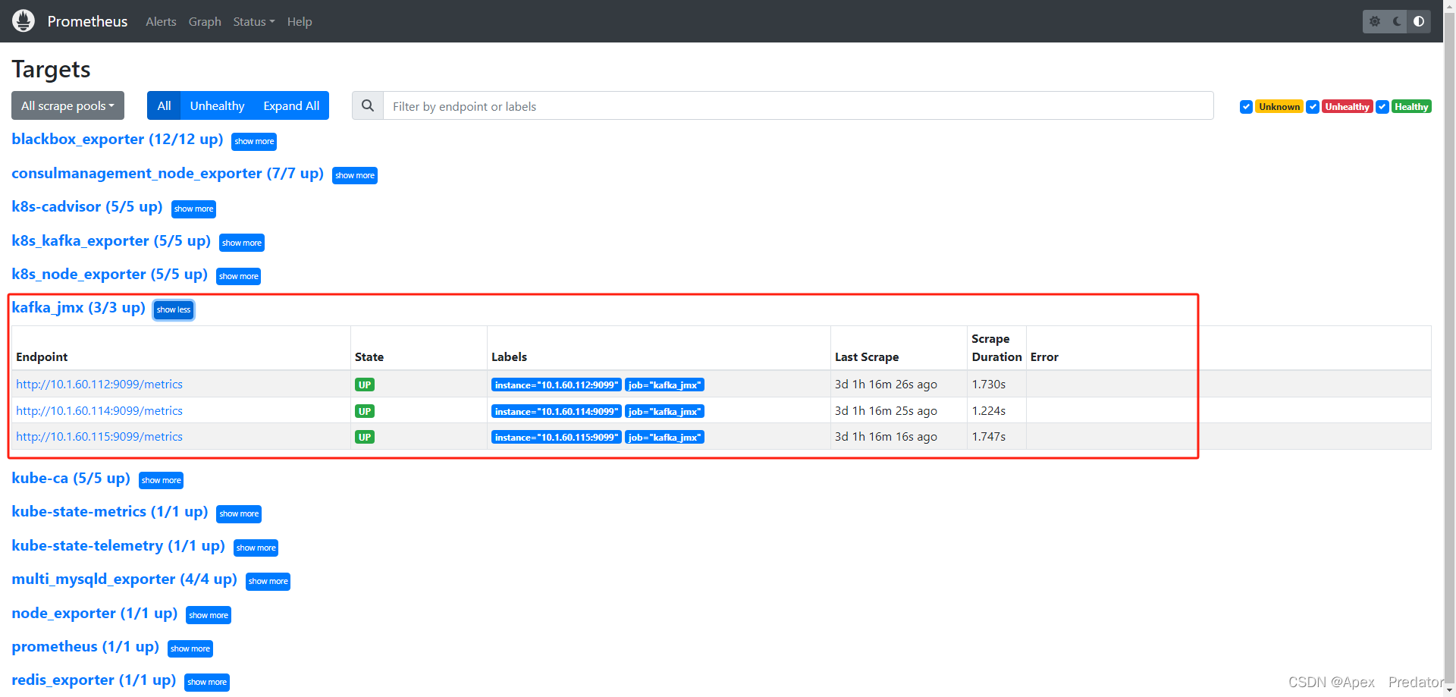
Task: Click the kube-ca (5/5 up) heading
Action: (x=71, y=478)
